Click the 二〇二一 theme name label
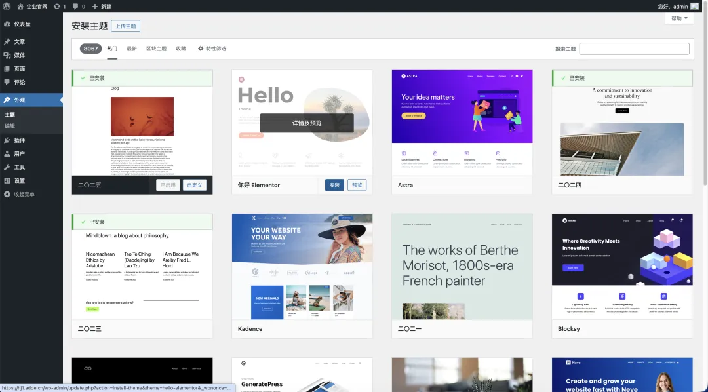708x392 pixels. (410, 329)
